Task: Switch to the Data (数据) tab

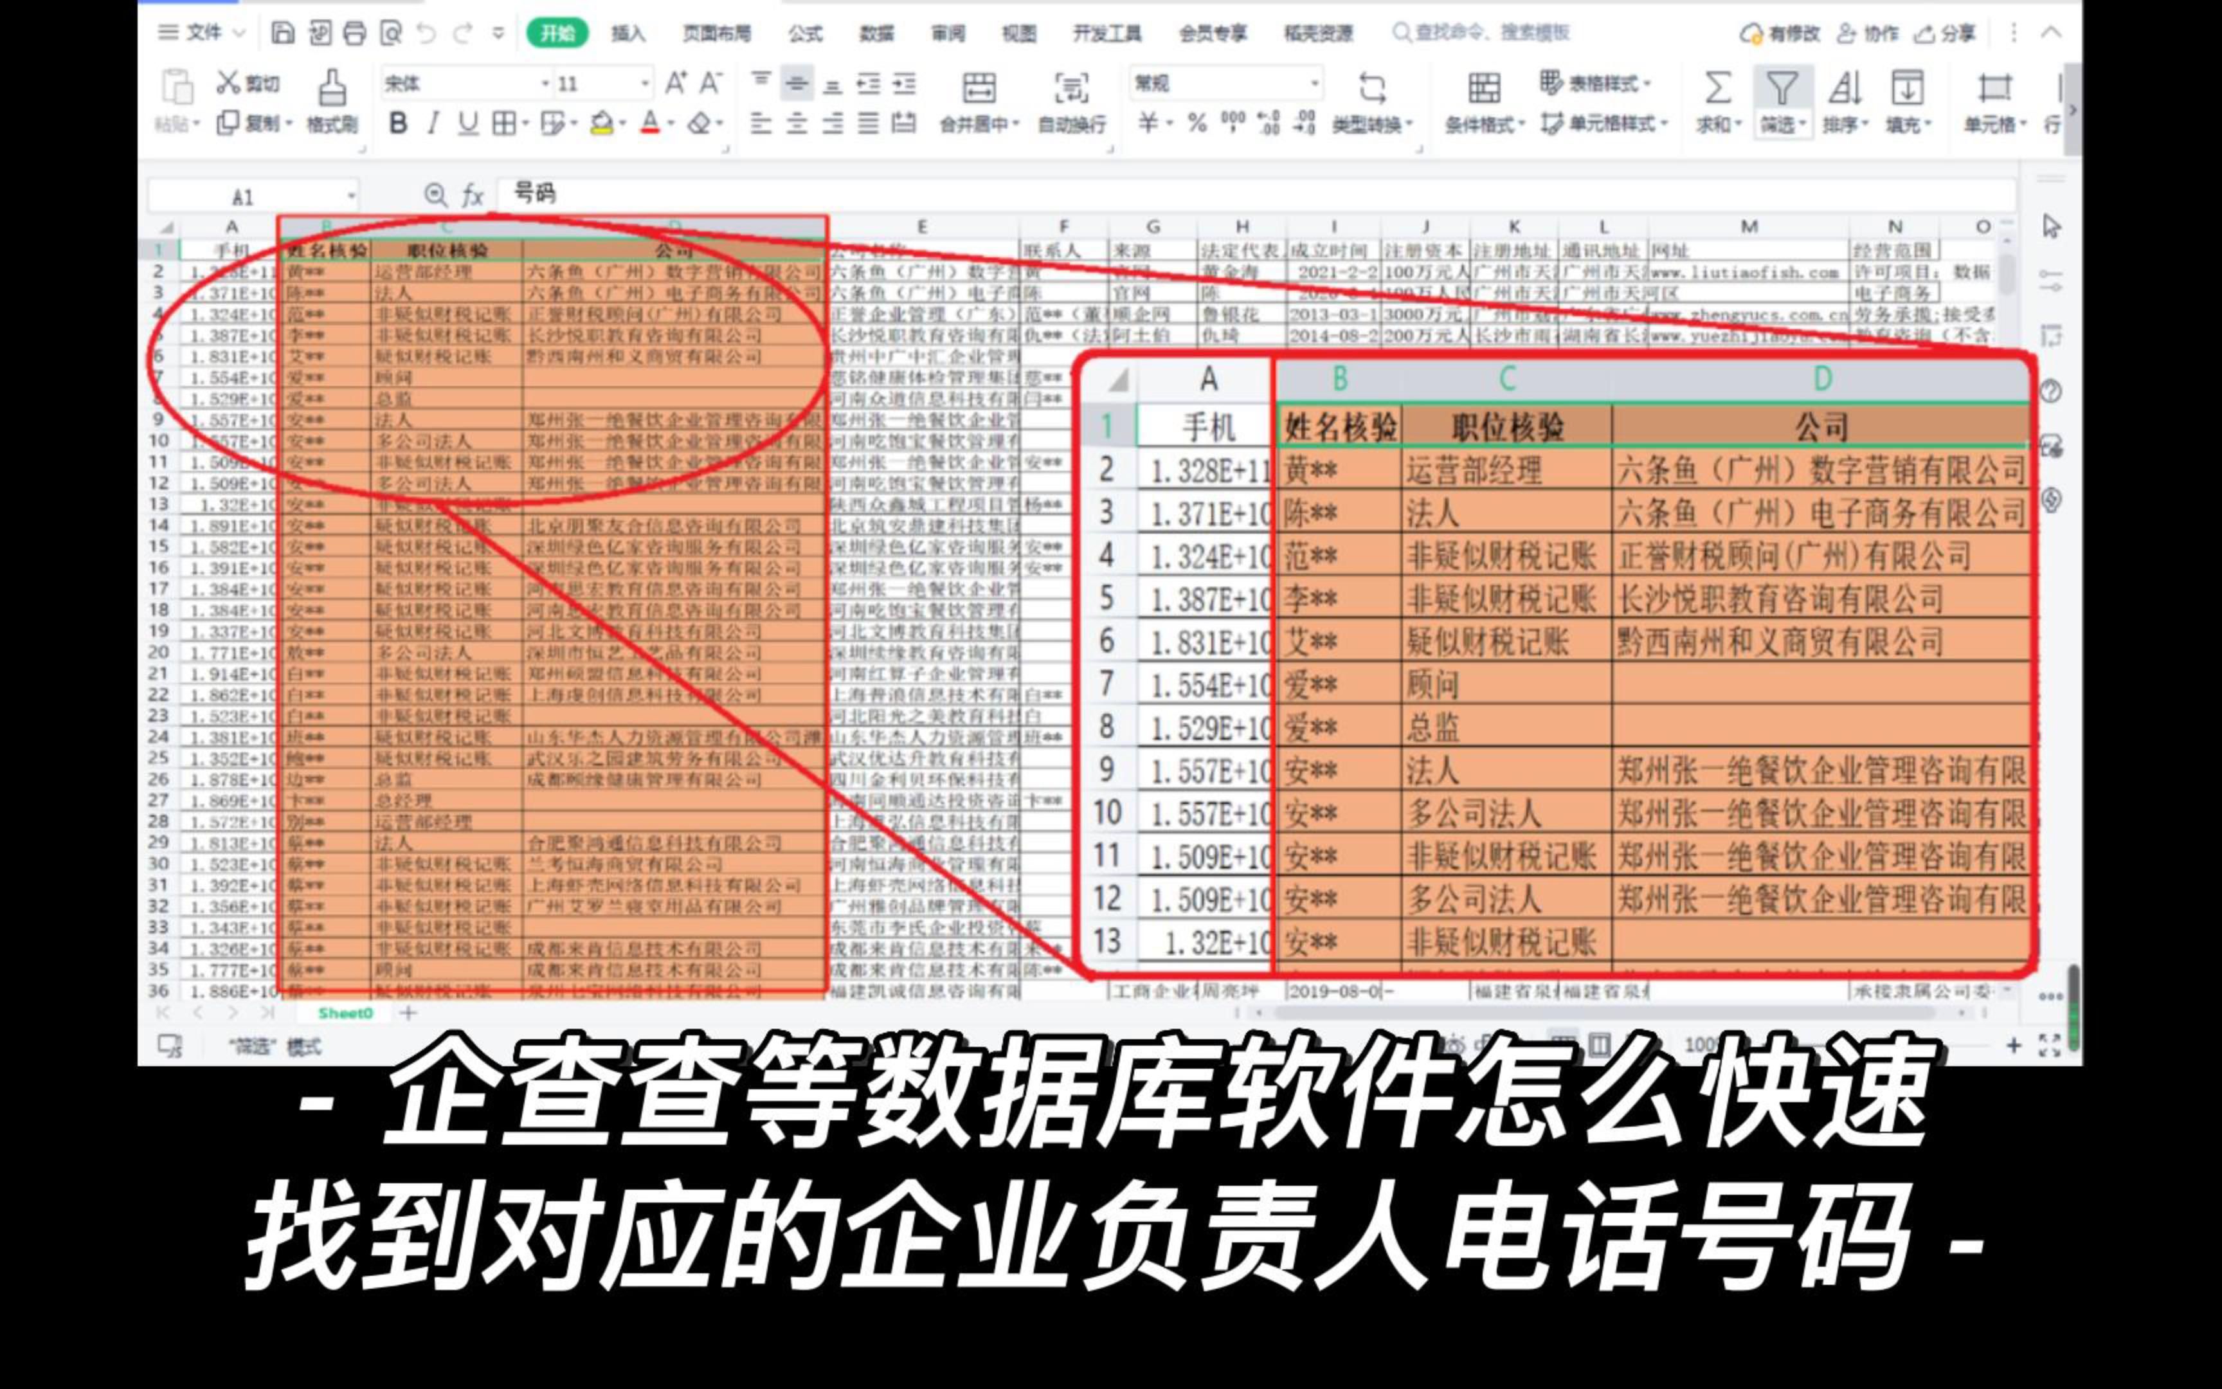Action: [876, 34]
